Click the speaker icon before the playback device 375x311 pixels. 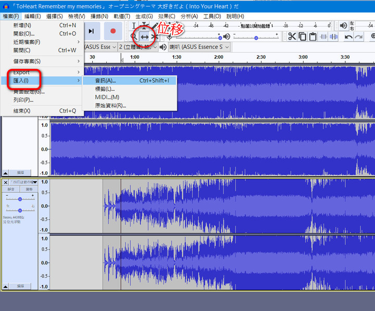point(163,47)
